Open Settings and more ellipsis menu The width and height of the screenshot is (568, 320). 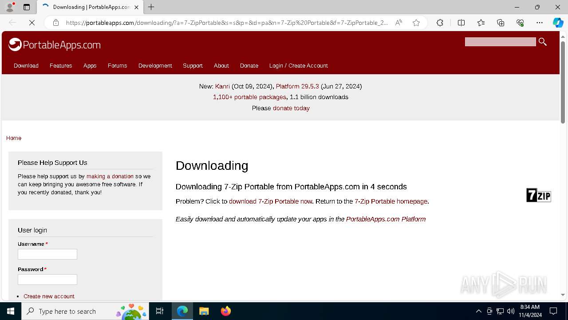click(540, 23)
